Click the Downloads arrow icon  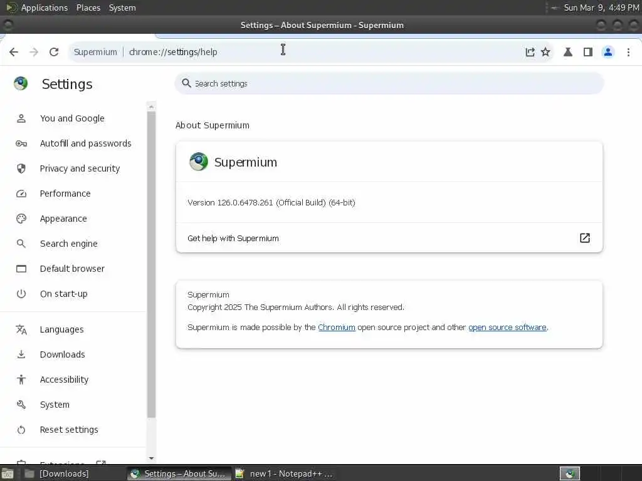pos(21,354)
